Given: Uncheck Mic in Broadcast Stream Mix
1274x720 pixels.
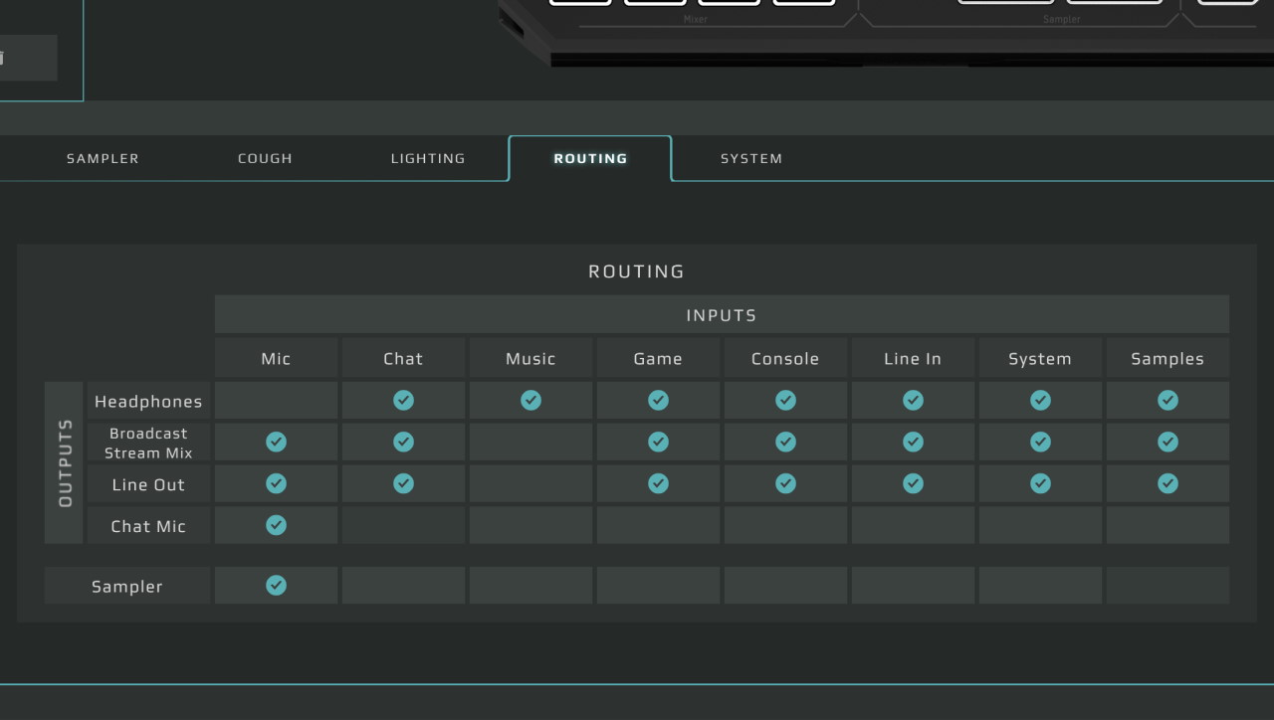Looking at the screenshot, I should pyautogui.click(x=276, y=442).
